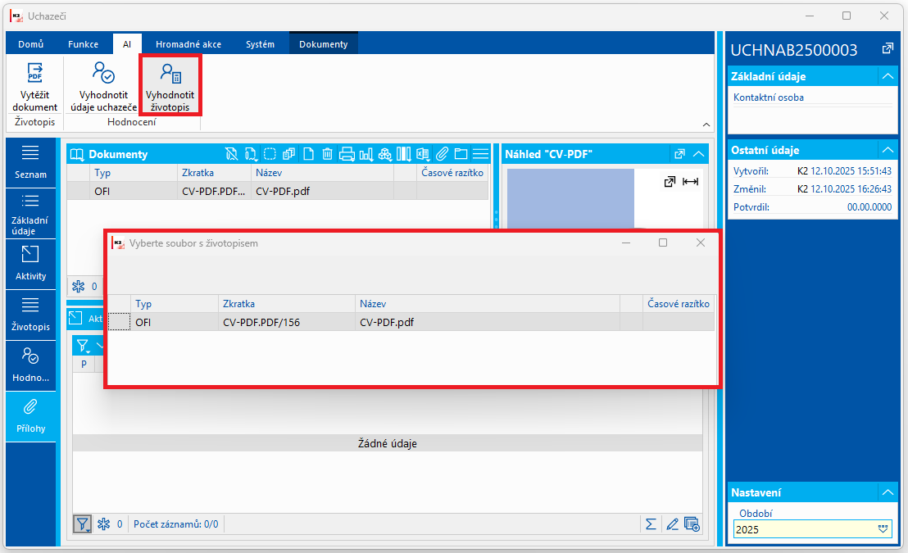The image size is (908, 553).
Task: Switch to the Hromadné akce tab
Action: click(x=188, y=44)
